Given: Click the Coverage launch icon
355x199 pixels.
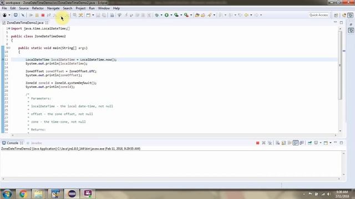Looking at the screenshot, I should click(176, 15).
